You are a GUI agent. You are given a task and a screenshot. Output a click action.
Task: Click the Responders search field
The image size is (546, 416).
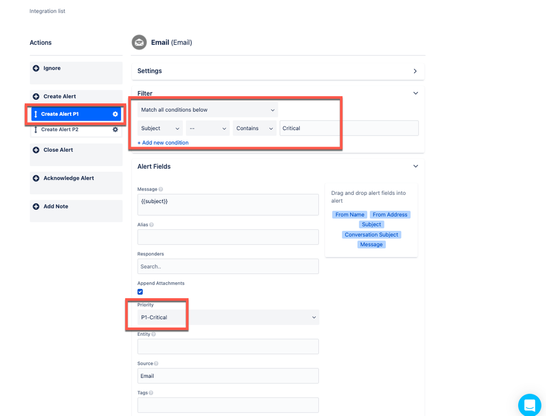[x=228, y=266]
